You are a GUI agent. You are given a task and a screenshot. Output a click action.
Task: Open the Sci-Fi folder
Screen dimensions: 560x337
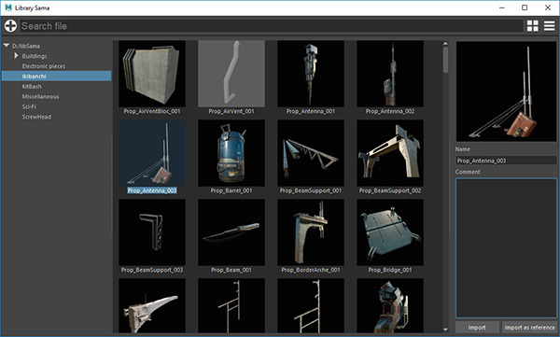(29, 106)
